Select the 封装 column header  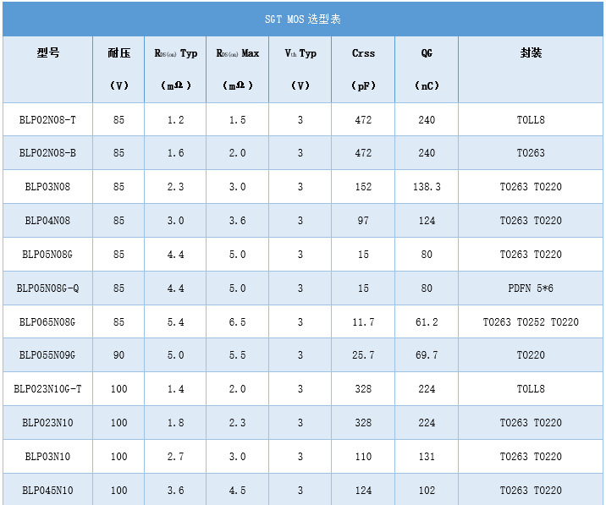coord(531,53)
